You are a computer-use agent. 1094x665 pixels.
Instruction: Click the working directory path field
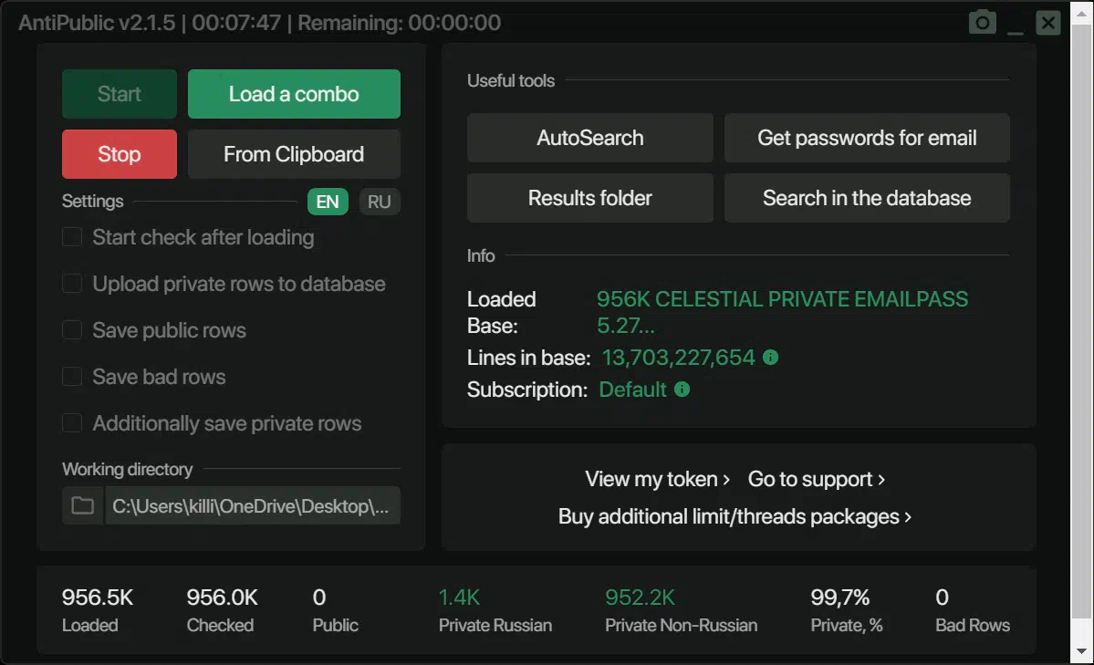point(252,505)
